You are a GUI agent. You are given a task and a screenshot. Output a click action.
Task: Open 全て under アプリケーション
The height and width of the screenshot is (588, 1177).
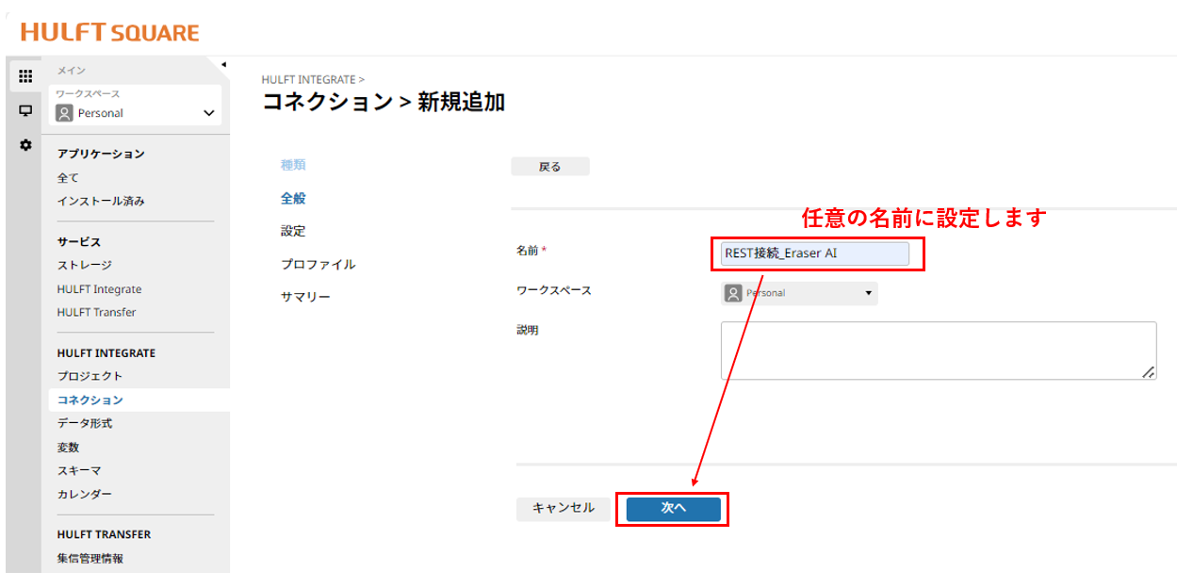click(x=68, y=178)
